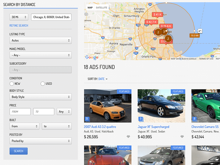The width and height of the screenshot is (220, 165).
Task: Open the 2007 Audi A3 3.2 quattro link
Action: (100, 127)
